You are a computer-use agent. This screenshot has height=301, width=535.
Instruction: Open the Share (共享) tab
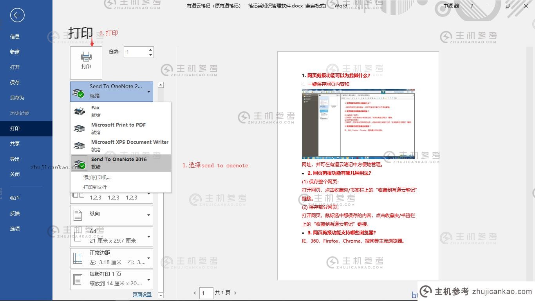pos(26,143)
